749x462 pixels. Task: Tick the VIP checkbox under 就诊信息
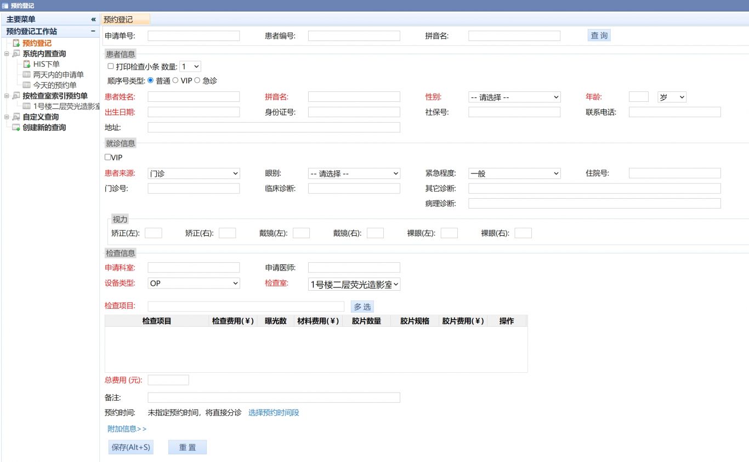coord(108,157)
